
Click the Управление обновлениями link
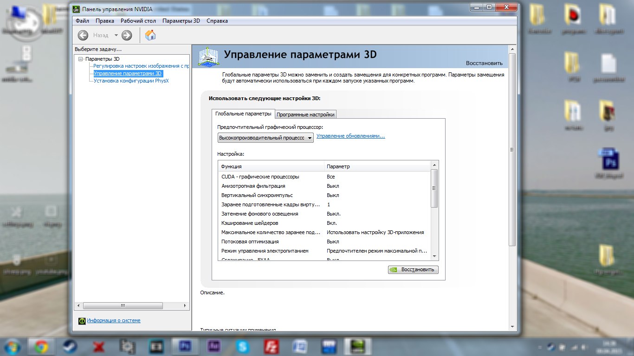350,136
